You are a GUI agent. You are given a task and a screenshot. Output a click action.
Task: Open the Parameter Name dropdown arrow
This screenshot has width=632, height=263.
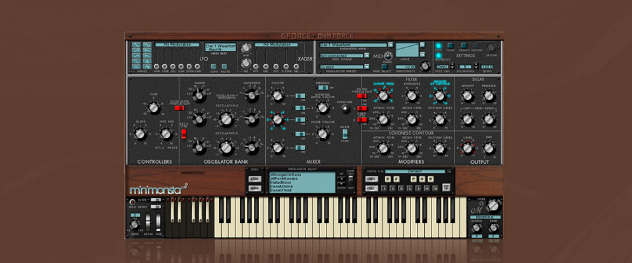point(391,45)
